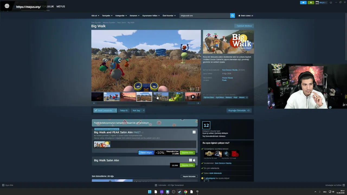Screen dimensions: 347x195
Task: Click the Big Walk bundle item image
Action: click(x=102, y=144)
